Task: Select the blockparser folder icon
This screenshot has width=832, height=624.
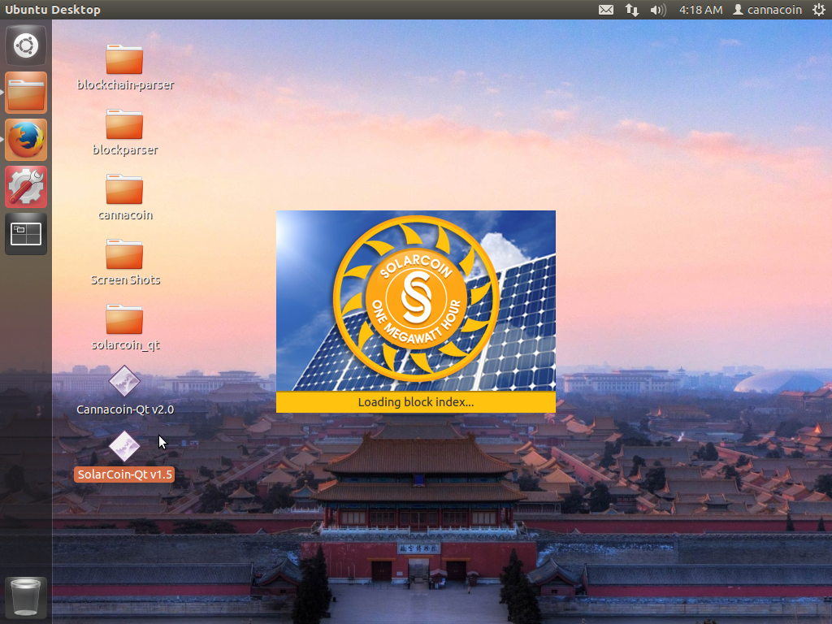Action: click(x=124, y=124)
